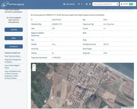Select Cilt No value 25
Screen dimensions: 137x109
coord(53,53)
